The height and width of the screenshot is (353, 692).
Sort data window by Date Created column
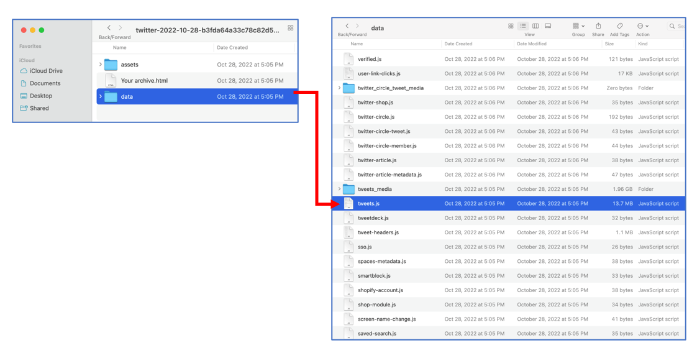[x=458, y=44]
